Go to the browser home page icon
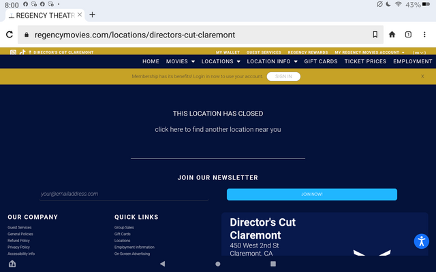Viewport: 436px width, 272px height. coord(392,35)
